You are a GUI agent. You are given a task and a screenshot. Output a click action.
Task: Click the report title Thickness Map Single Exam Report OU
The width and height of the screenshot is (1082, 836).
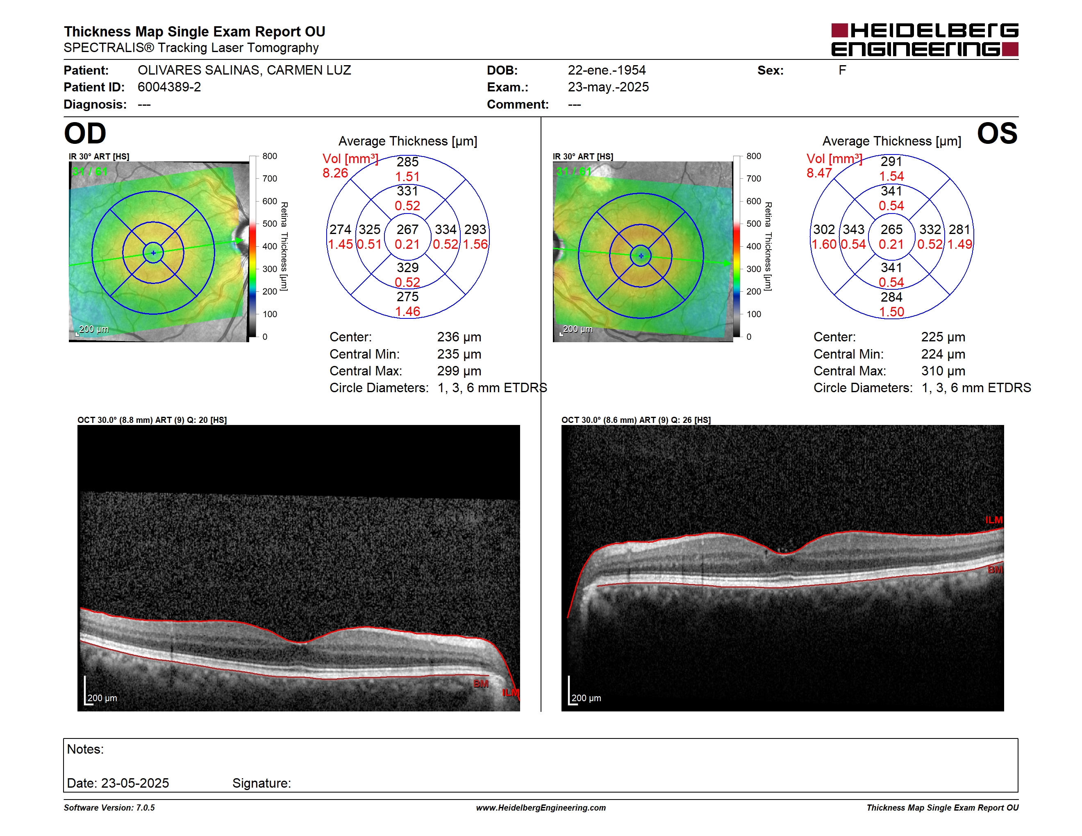coord(194,32)
